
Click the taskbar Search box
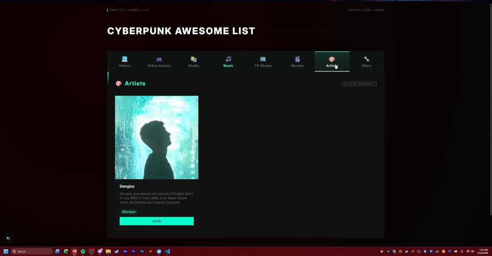click(x=32, y=251)
